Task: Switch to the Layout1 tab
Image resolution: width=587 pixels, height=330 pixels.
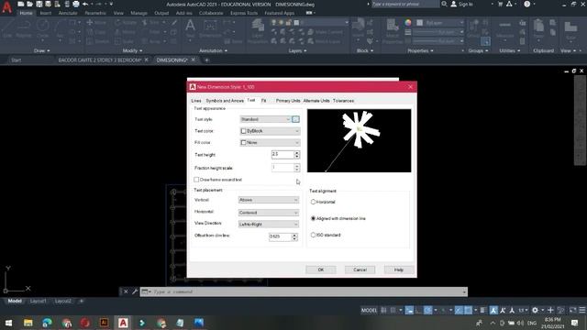Action: pos(38,301)
